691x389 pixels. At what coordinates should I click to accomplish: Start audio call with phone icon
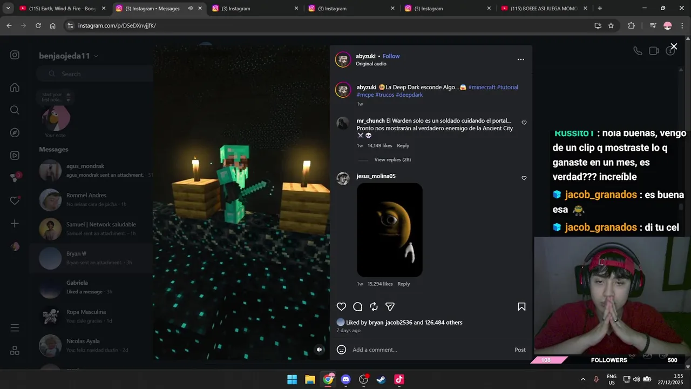click(x=638, y=51)
